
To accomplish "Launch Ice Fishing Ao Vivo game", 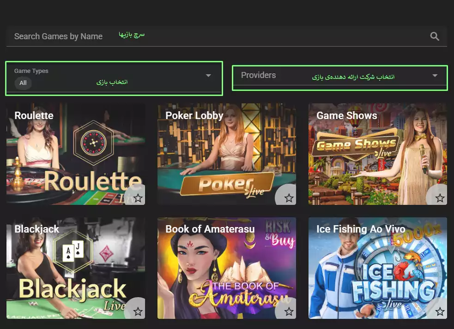I will point(378,268).
